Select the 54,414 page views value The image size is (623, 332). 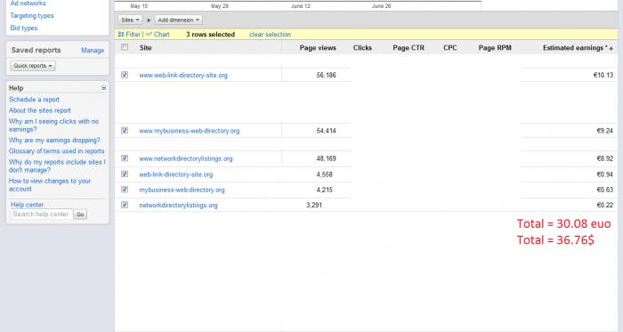327,131
